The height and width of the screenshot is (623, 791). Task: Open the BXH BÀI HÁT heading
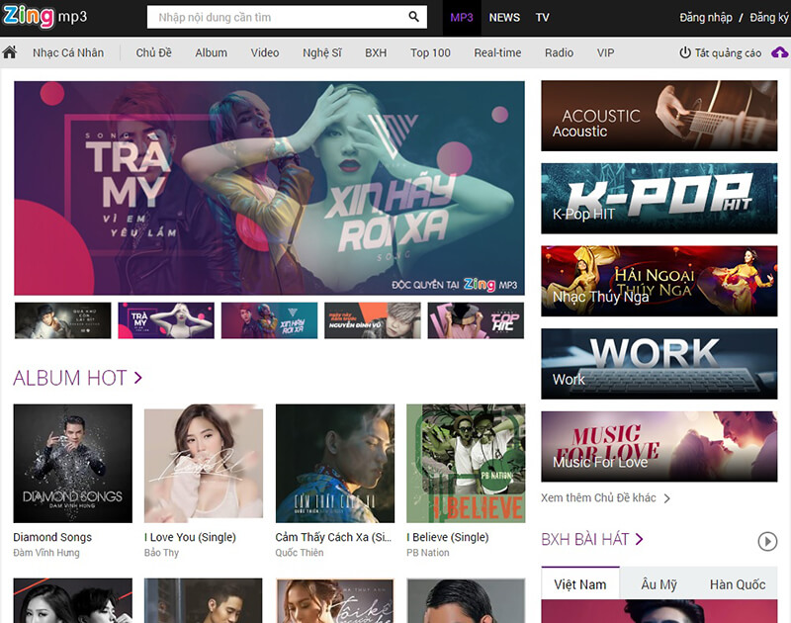point(585,540)
